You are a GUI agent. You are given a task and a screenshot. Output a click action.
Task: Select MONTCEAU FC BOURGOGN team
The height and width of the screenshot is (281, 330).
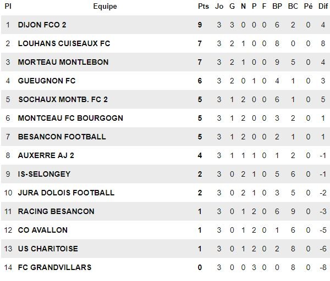tap(70, 118)
